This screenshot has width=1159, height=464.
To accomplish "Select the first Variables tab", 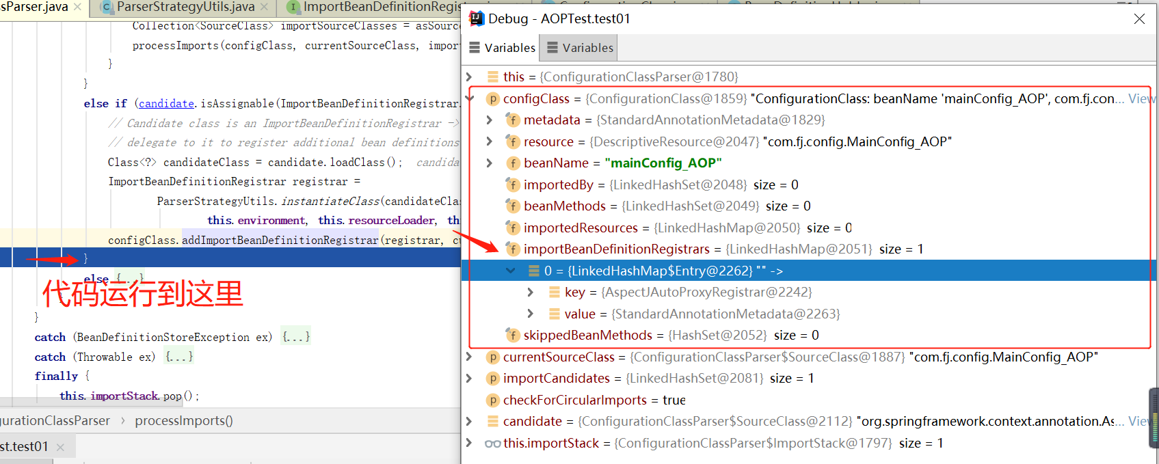I will 503,48.
